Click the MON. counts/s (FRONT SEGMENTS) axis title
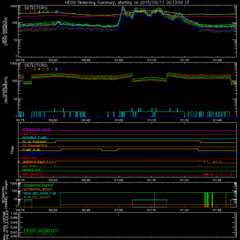 point(4,31)
